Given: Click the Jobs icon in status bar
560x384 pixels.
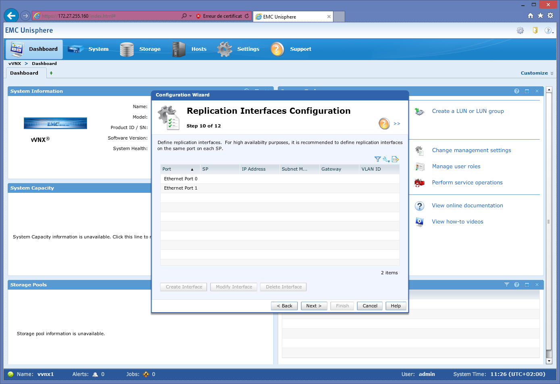Looking at the screenshot, I should 146,374.
